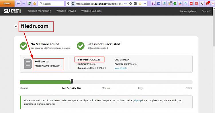Follow the sign up link

(x=138, y=100)
